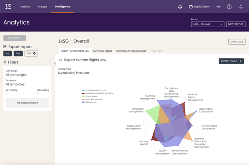Toggle Vitality Works green legend swatch
249x165 pixels.
83,97
